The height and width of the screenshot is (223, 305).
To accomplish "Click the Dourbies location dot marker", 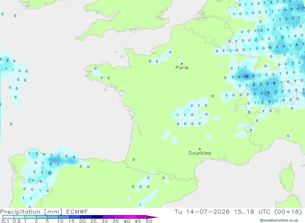I will tap(200, 149).
